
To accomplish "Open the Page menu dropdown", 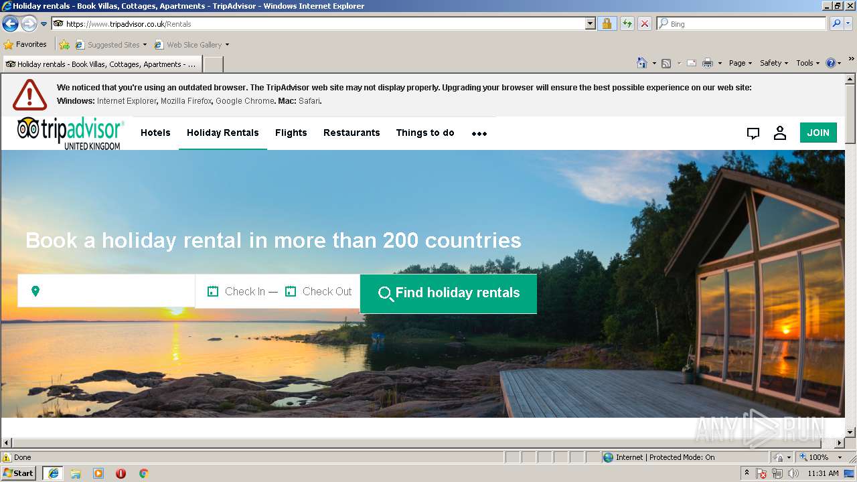I will click(741, 63).
